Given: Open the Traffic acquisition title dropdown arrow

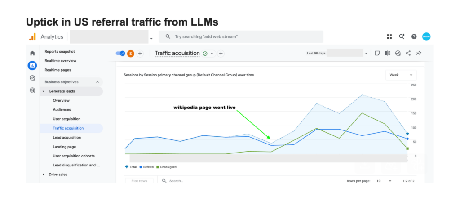Looking at the screenshot, I should pyautogui.click(x=212, y=54).
